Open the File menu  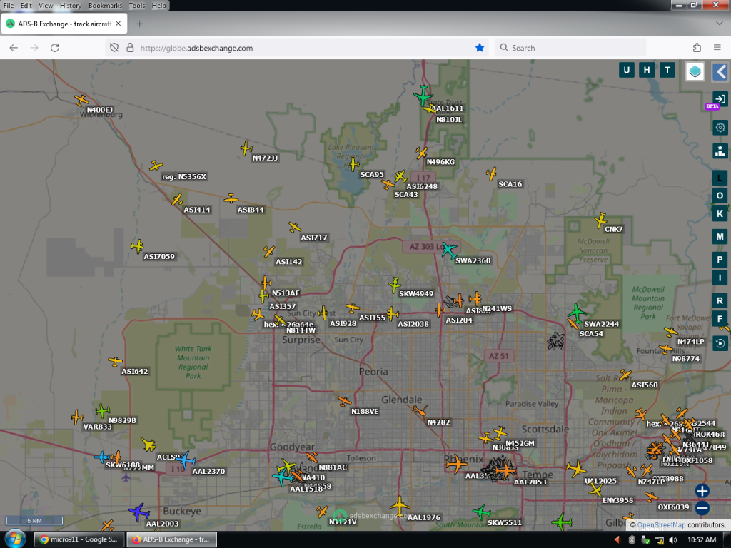(9, 6)
